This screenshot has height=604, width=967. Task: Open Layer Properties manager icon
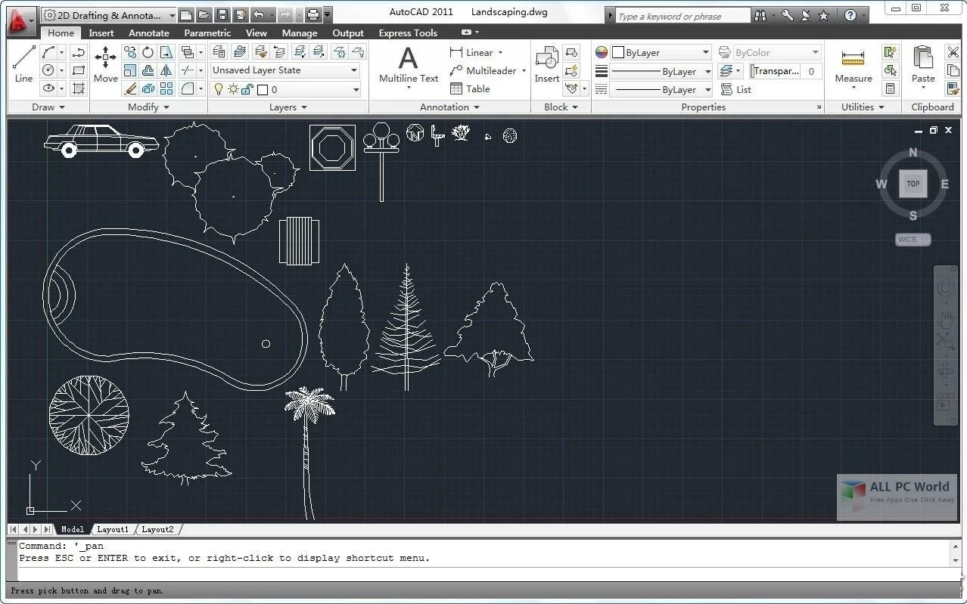[219, 51]
